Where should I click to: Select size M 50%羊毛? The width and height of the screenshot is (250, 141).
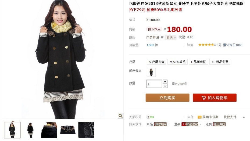point(177,62)
